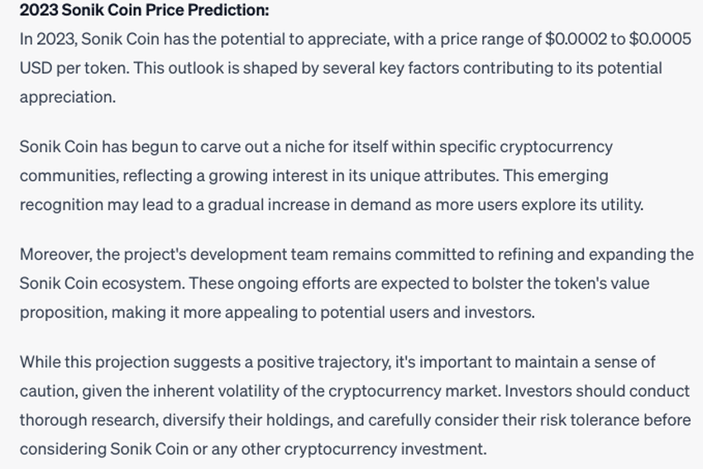Click the heading "2023 Sonik Coin Price Prediction:"
703x469 pixels.
click(x=145, y=10)
